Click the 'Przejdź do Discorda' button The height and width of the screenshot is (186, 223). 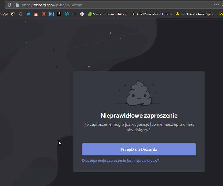pyautogui.click(x=139, y=149)
